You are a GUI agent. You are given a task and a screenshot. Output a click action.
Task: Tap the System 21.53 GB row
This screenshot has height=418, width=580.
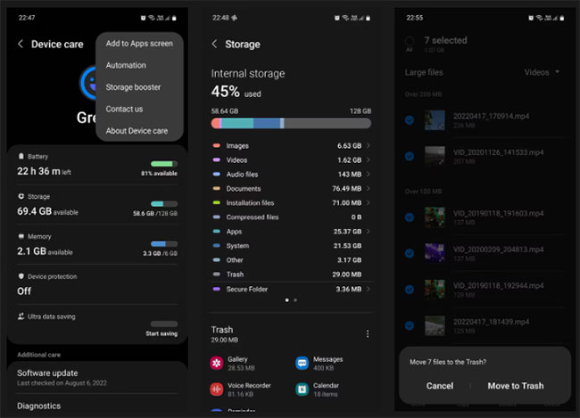pos(291,246)
